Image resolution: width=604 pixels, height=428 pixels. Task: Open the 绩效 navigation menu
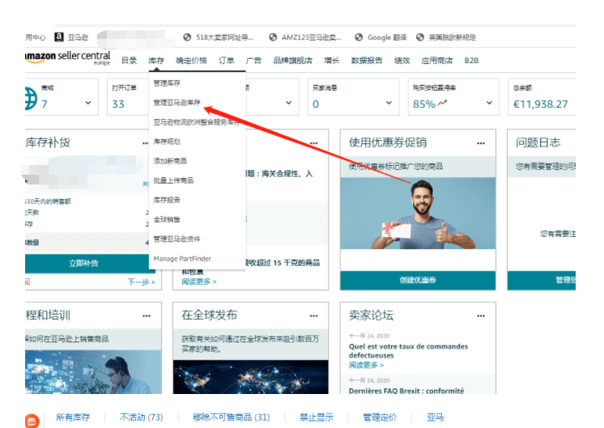pos(402,61)
